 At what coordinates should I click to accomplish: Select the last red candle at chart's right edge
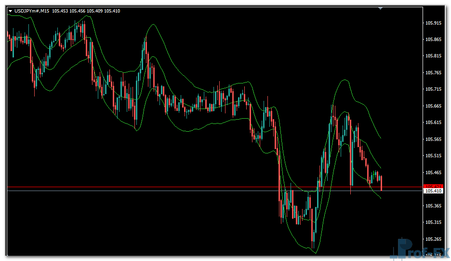point(381,183)
